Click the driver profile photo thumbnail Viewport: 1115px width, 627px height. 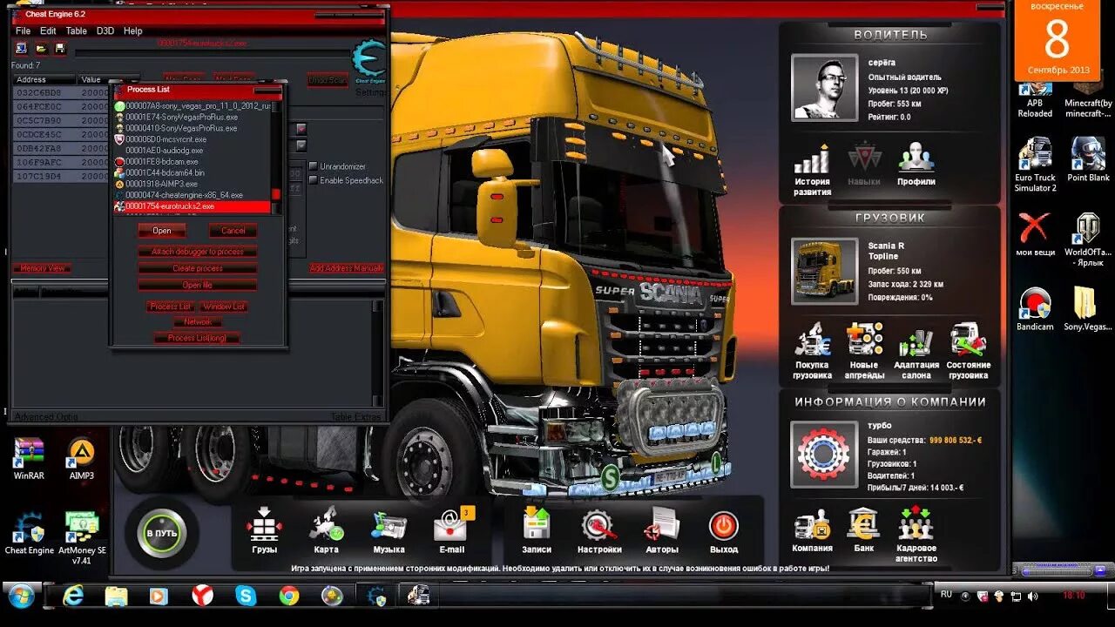tap(824, 87)
